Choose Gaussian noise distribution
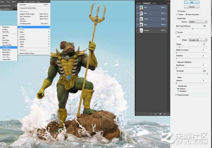Viewport: 212px width, 148px height. tap(178, 91)
